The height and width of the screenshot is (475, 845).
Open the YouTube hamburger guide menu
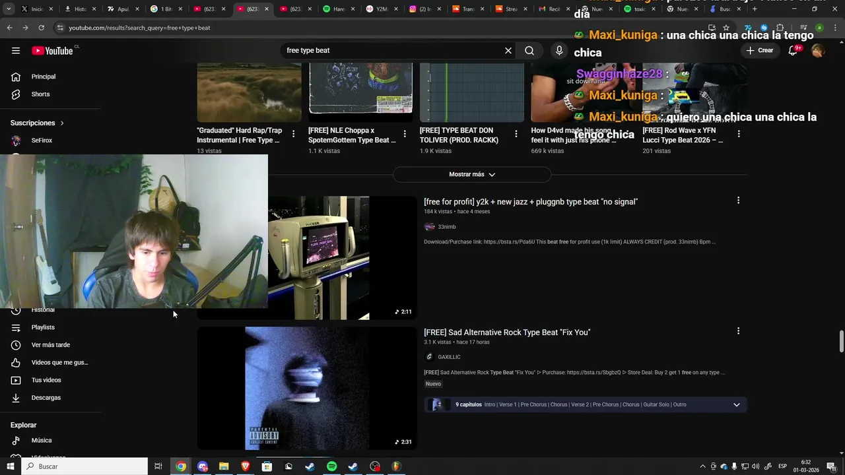tap(16, 51)
